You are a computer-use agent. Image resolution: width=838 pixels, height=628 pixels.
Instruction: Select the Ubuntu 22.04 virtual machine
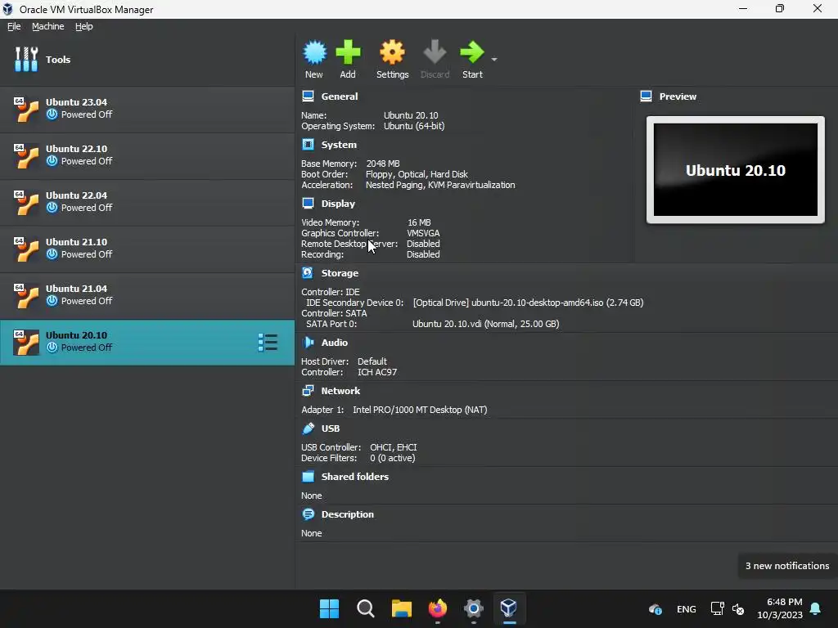pyautogui.click(x=147, y=201)
